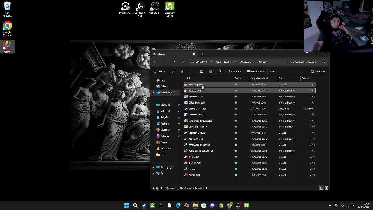This screenshot has height=210, width=373.
Task: Open the Sırala sort dropdown
Action: point(235,71)
